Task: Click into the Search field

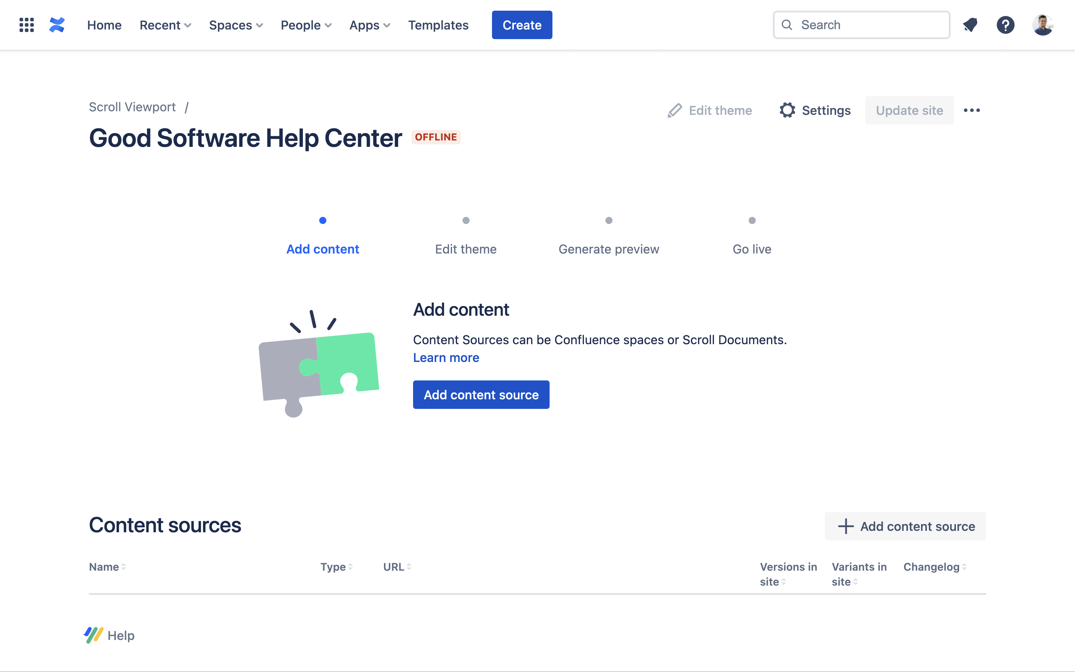Action: pos(861,25)
